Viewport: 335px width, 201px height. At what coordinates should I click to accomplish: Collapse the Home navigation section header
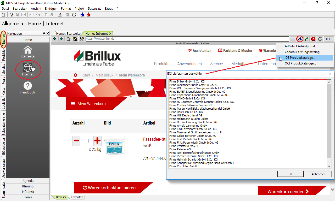28,40
